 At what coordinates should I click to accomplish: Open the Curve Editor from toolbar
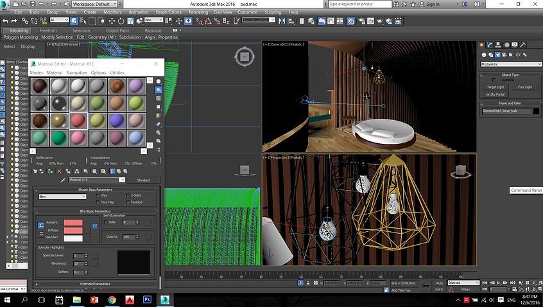coord(331,21)
